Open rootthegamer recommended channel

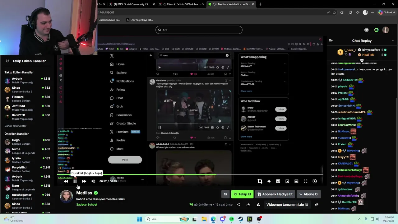[x=27, y=196]
